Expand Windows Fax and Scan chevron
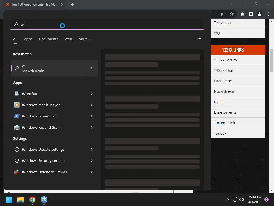The image size is (274, 206). (92, 127)
